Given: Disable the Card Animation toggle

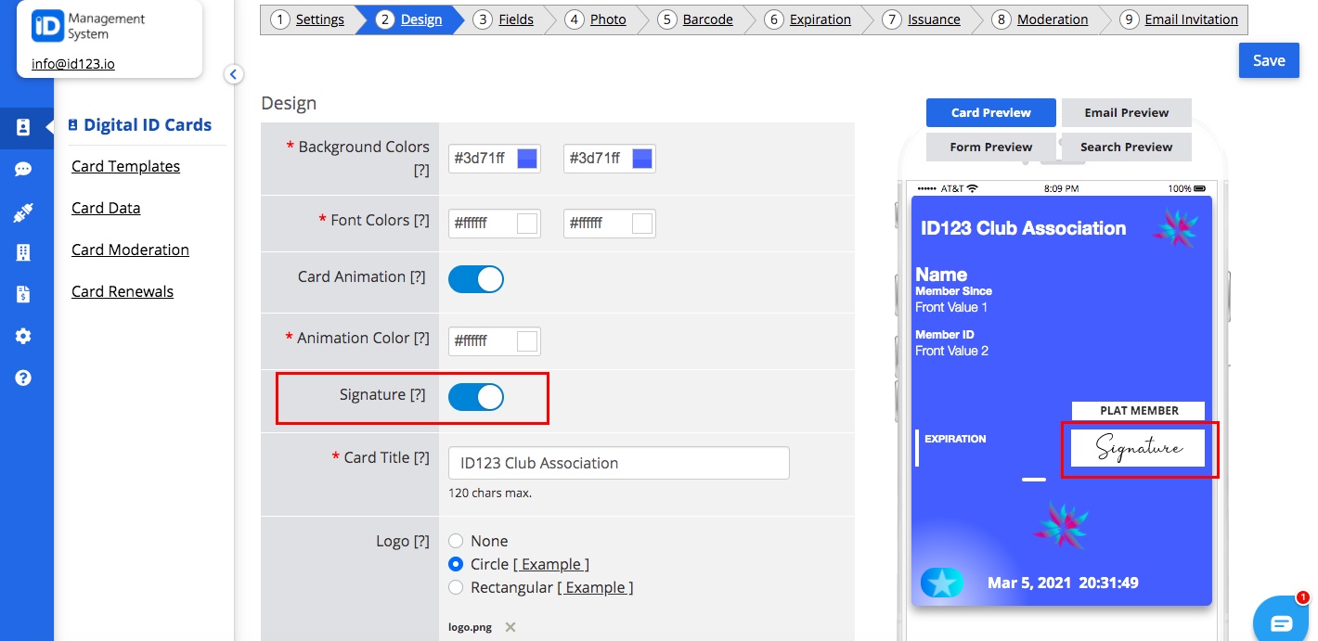Looking at the screenshot, I should [476, 278].
